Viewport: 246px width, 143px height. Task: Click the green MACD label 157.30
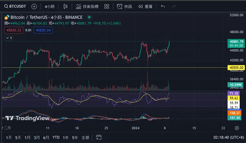coord(234,118)
